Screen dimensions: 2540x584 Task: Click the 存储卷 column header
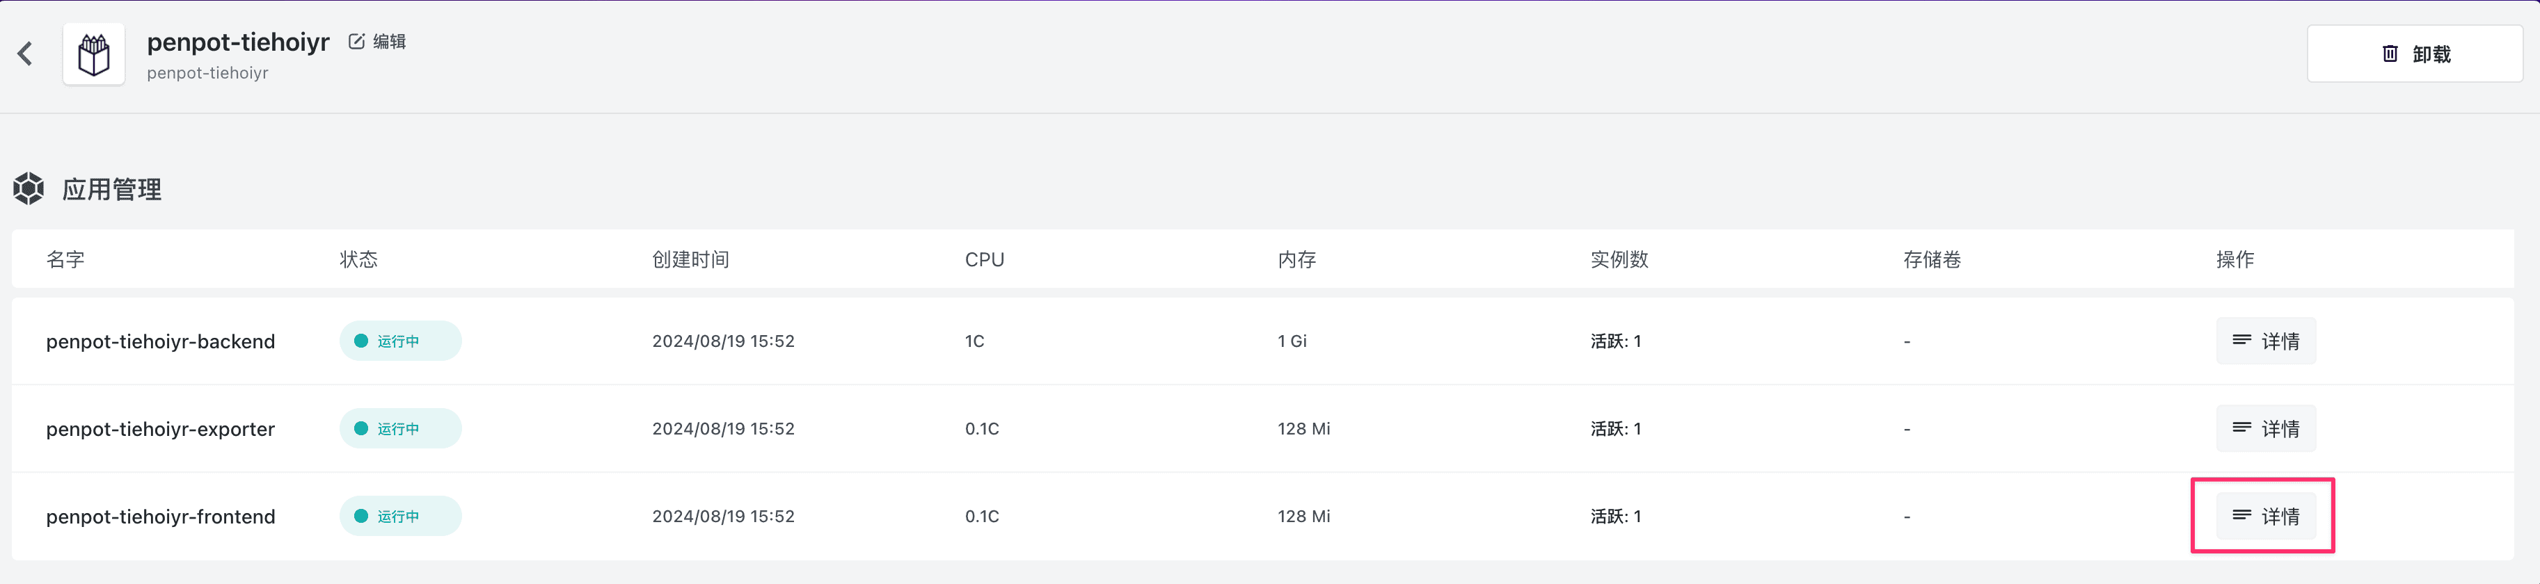pyautogui.click(x=1930, y=259)
